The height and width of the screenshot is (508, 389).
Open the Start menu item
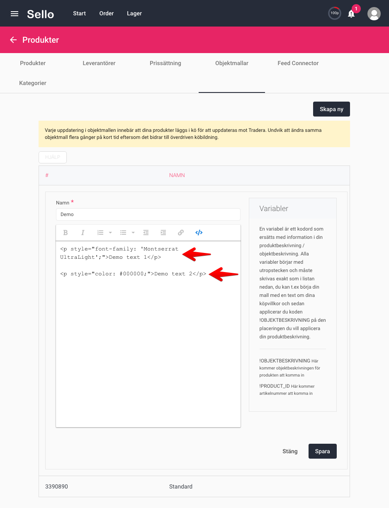[x=79, y=13]
